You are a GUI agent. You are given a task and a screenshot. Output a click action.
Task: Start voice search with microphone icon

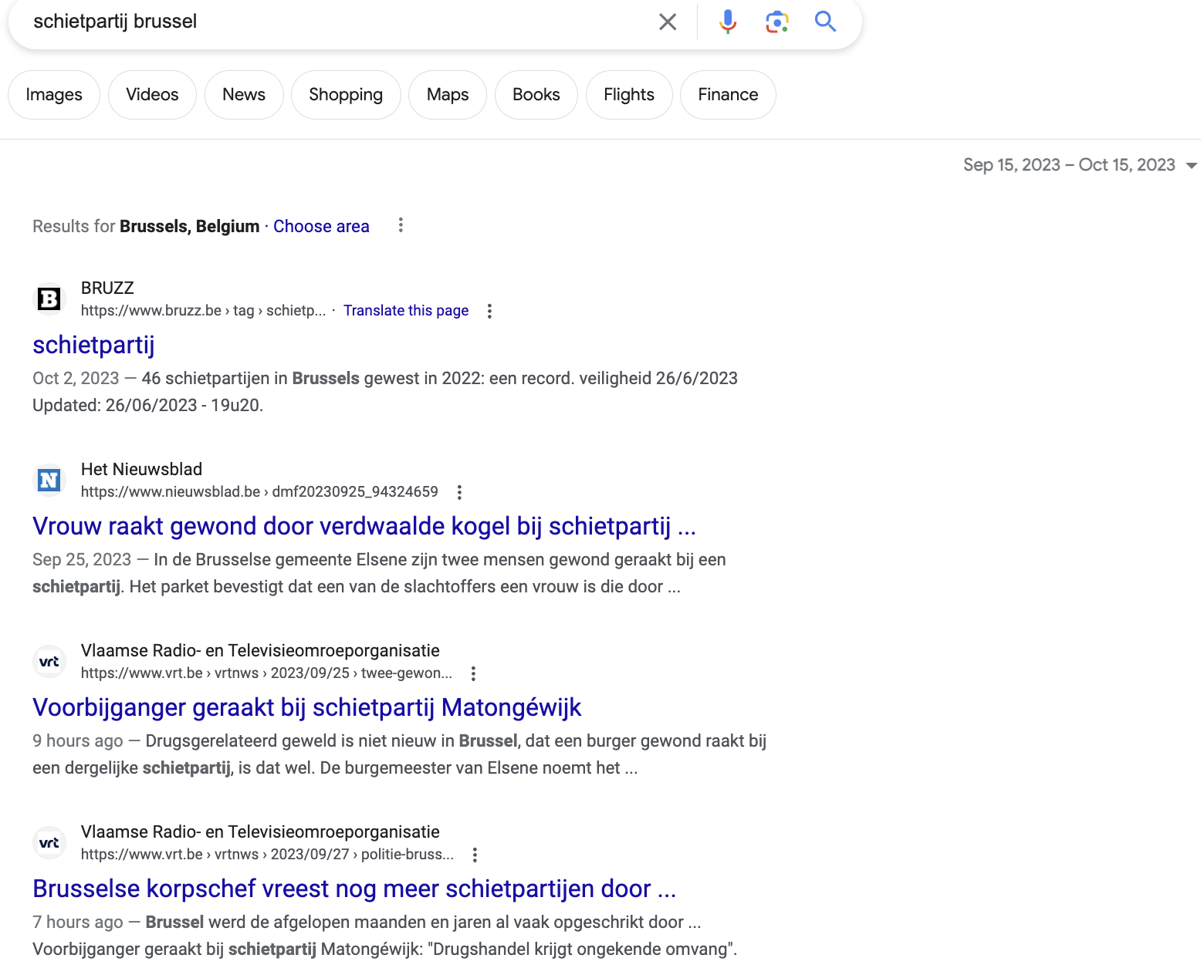[727, 22]
